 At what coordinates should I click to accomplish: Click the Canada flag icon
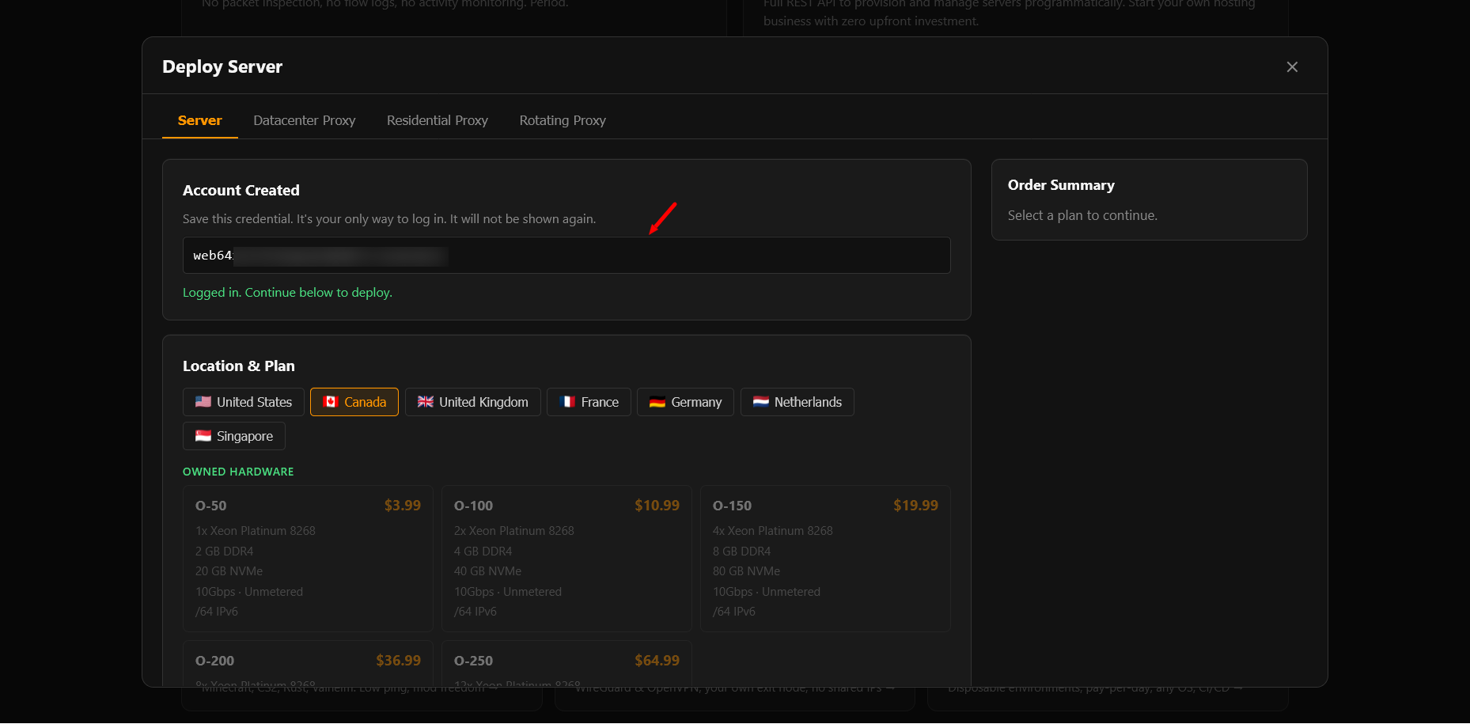[331, 402]
